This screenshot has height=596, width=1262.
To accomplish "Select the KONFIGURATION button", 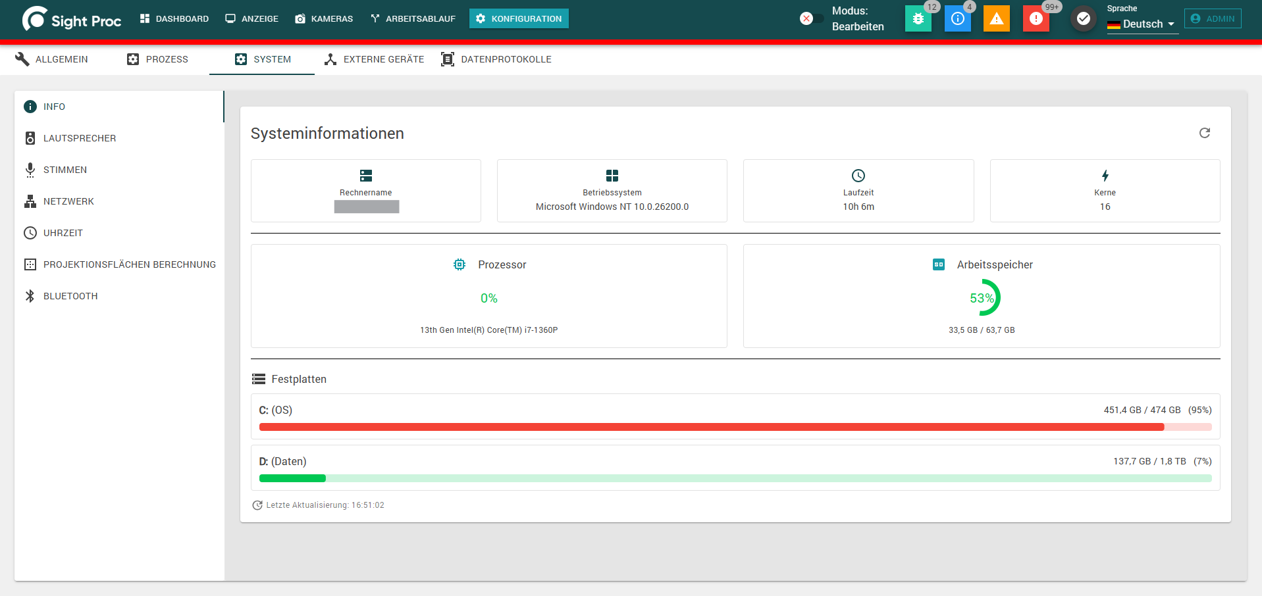I will tap(519, 18).
